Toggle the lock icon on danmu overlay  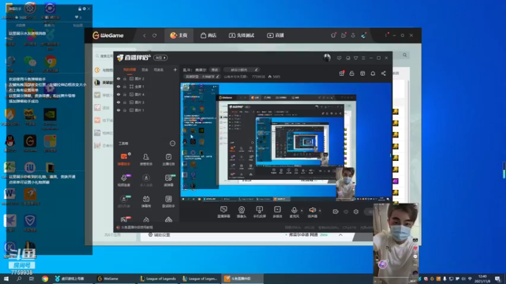click(80, 9)
